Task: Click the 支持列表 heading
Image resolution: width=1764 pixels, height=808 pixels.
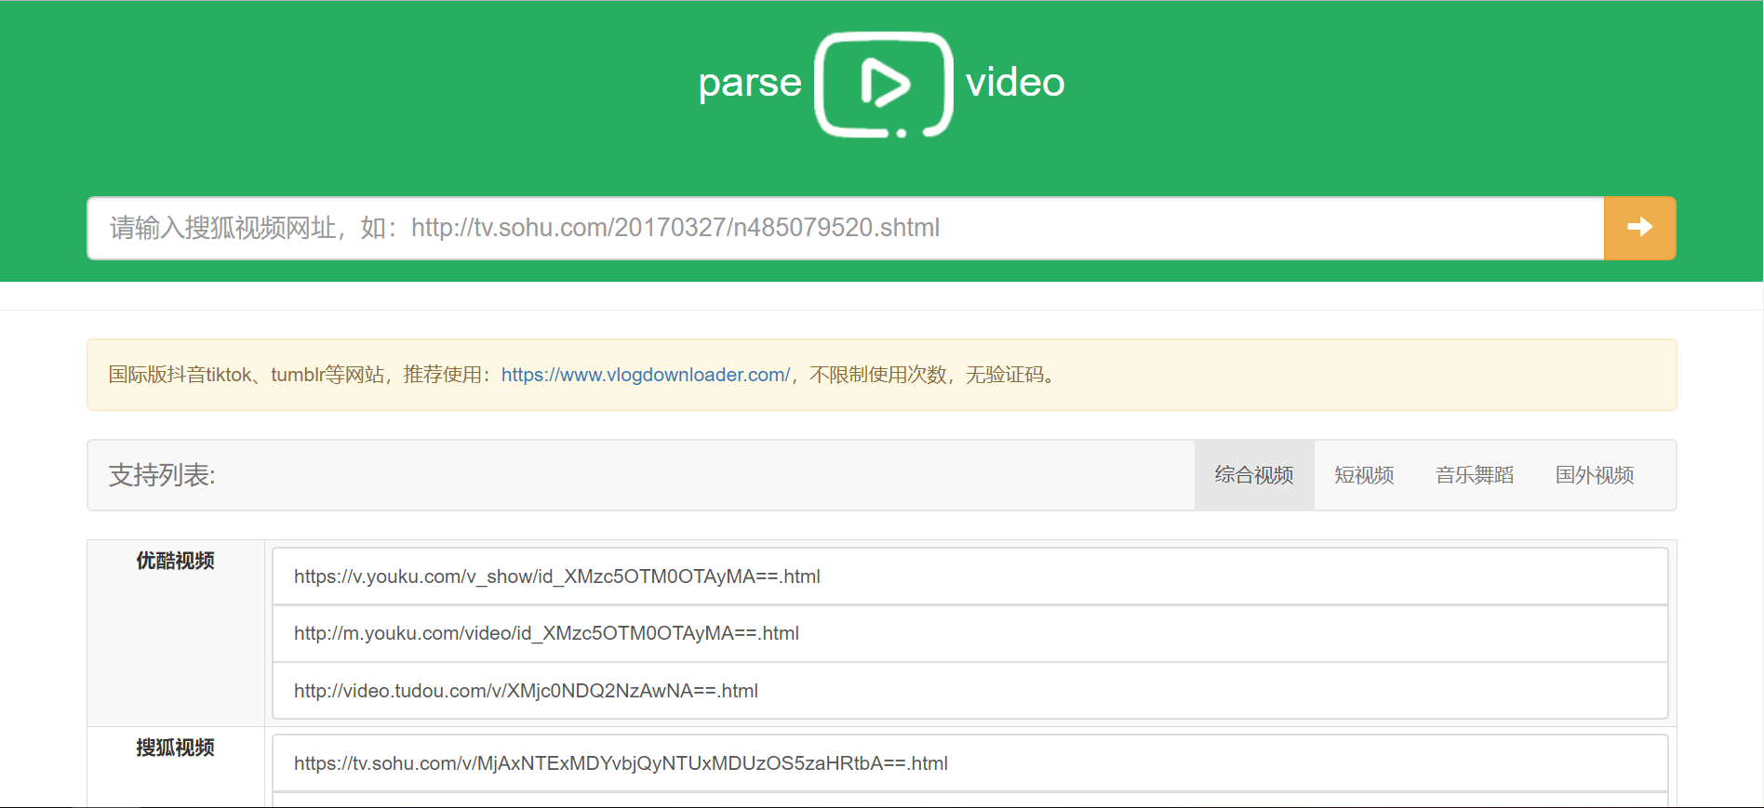Action: pyautogui.click(x=162, y=475)
